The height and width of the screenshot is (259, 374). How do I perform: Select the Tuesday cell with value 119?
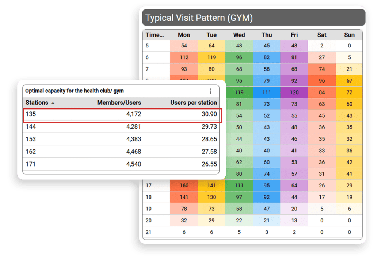pyautogui.click(x=211, y=57)
